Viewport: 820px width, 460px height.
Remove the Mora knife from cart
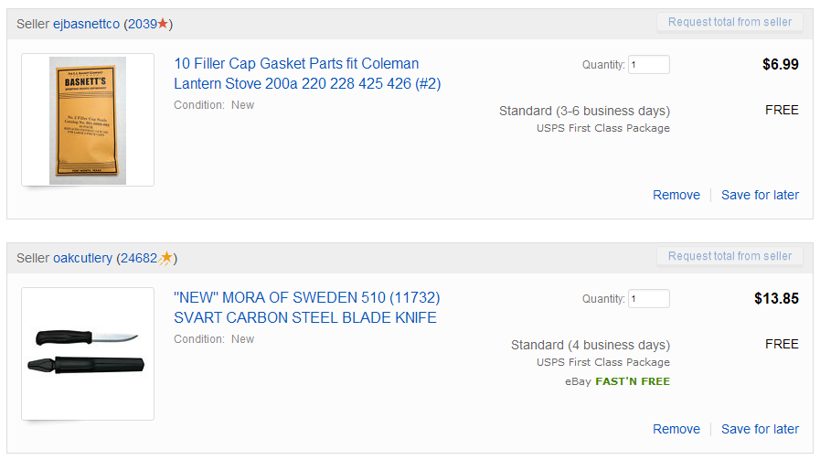(x=676, y=429)
